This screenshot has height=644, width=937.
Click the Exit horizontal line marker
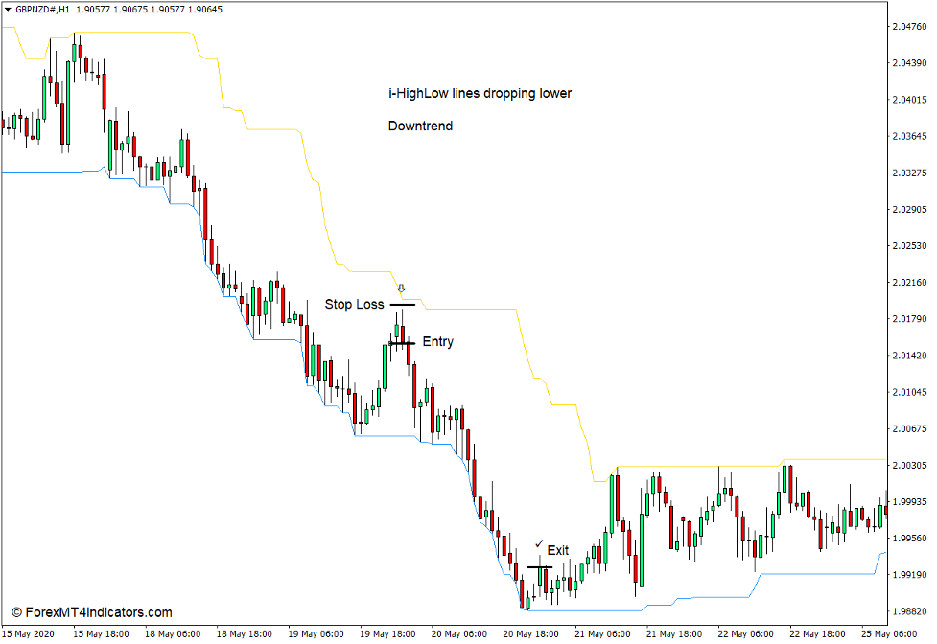[x=539, y=566]
